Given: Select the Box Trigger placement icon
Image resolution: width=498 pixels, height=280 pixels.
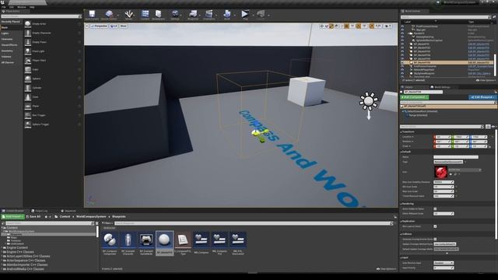Looking at the screenshot, I should [x=28, y=115].
